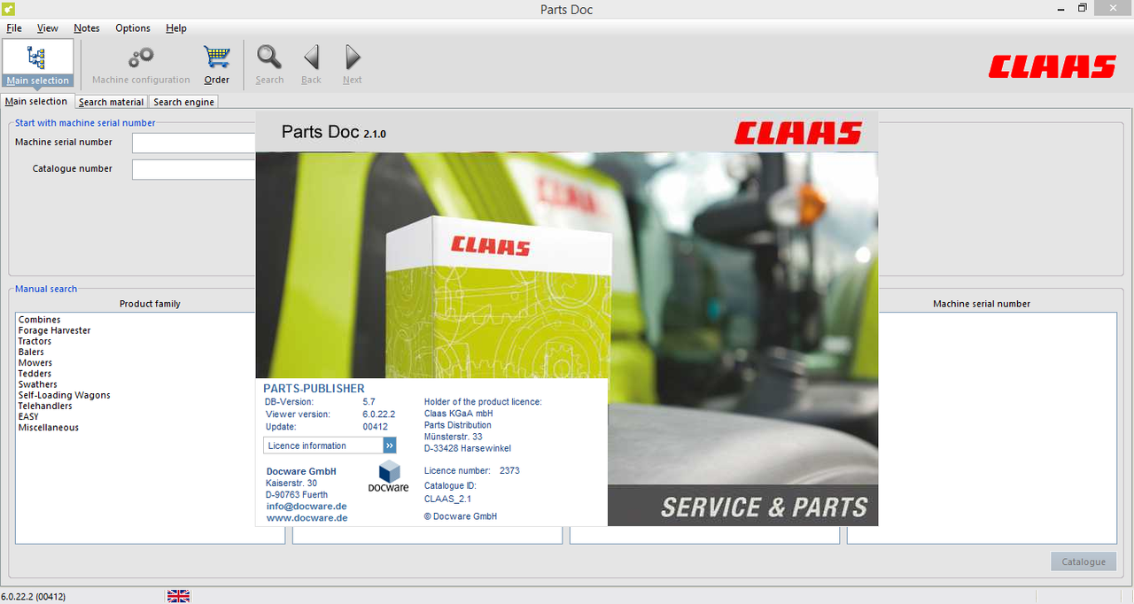Screen dimensions: 1134x604
Task: Select Miscellaneous product family
Action: coord(49,428)
